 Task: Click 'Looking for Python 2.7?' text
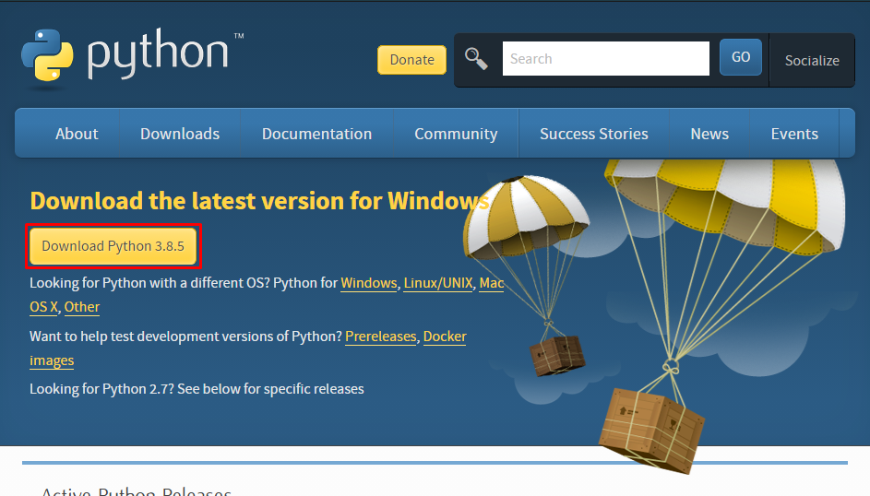101,389
